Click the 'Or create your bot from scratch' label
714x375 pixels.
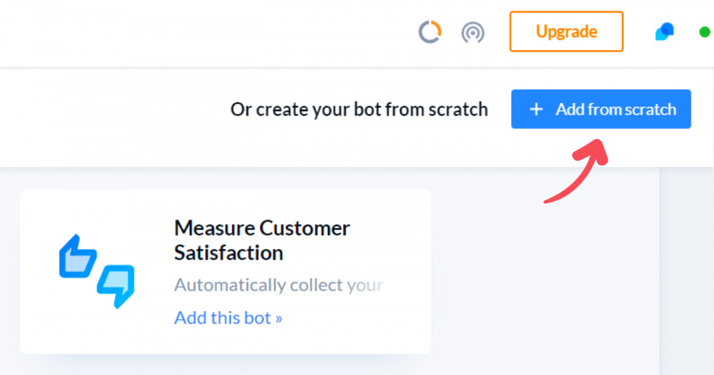359,109
